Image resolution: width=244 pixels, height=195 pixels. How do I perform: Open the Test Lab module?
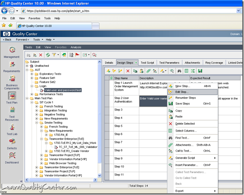pyautogui.click(x=12, y=127)
